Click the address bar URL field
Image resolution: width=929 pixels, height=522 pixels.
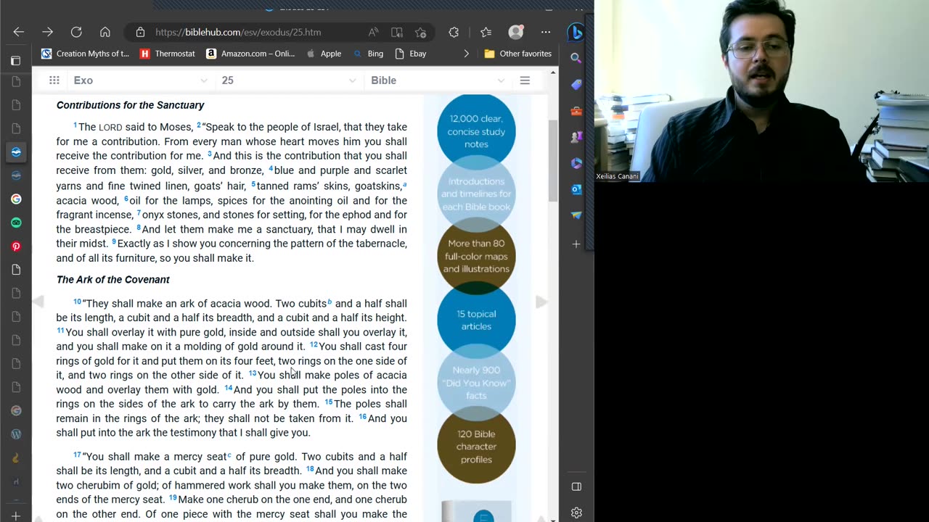pyautogui.click(x=238, y=32)
